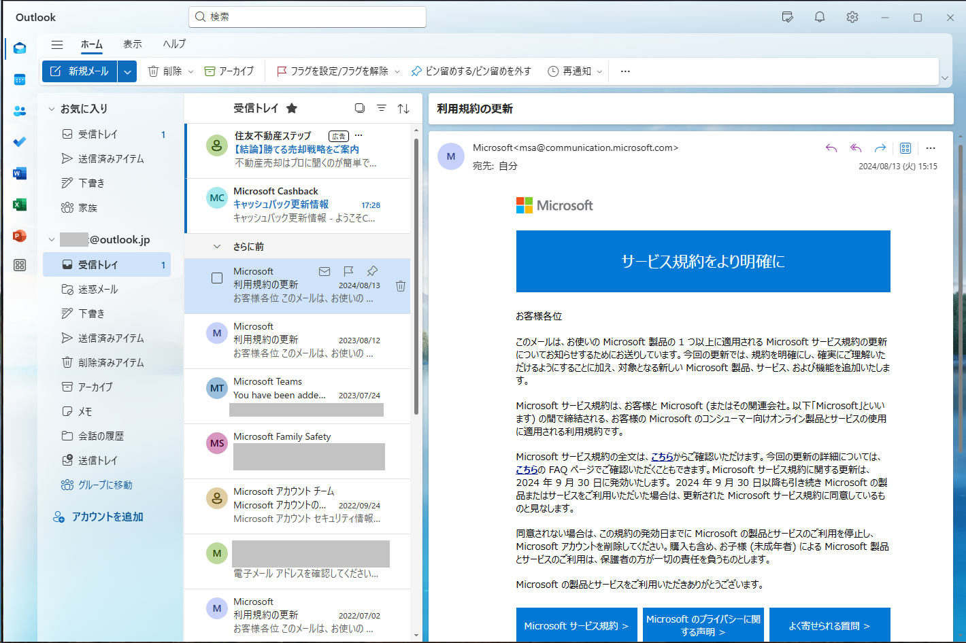966x643 pixels.
Task: Collapse the さらに前 older group
Action: tap(217, 247)
